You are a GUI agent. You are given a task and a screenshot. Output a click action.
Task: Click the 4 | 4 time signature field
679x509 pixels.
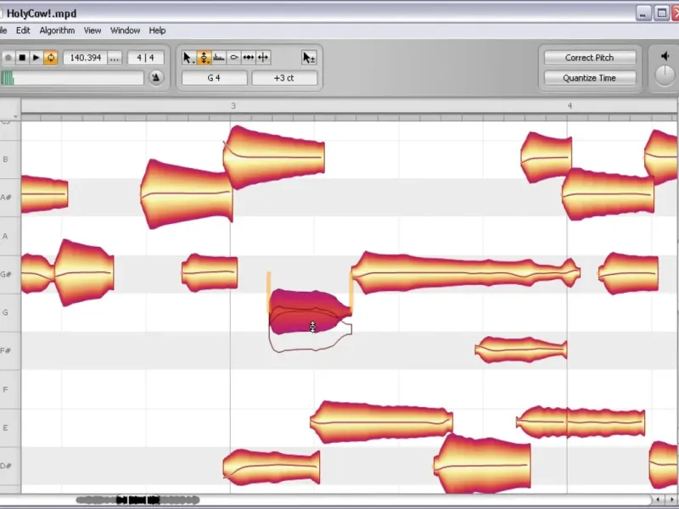[x=145, y=58]
